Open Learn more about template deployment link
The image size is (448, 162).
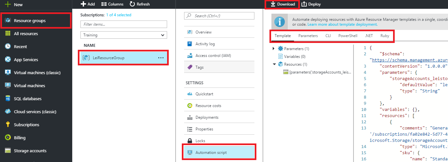[x=342, y=24]
